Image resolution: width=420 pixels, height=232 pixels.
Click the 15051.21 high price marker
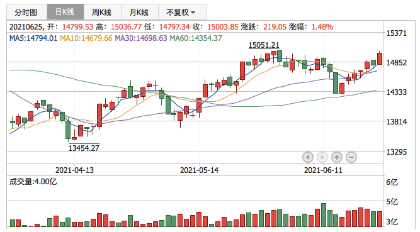[264, 45]
